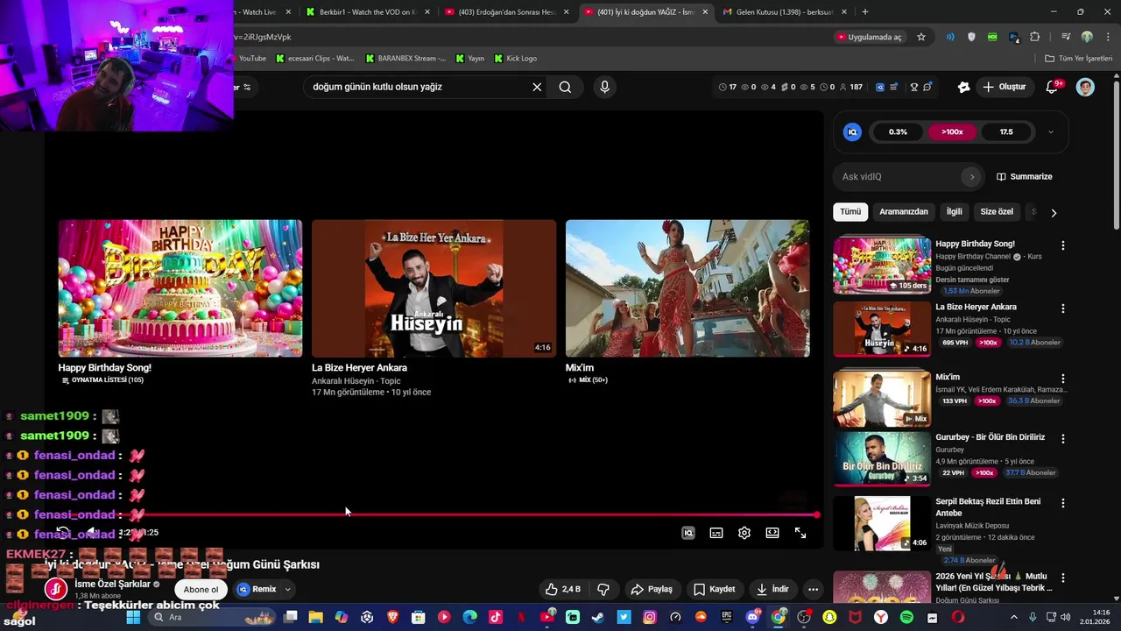
Task: Open Gururbey Bir Ölür Bin Diriliriz thumbnail
Action: 882,458
